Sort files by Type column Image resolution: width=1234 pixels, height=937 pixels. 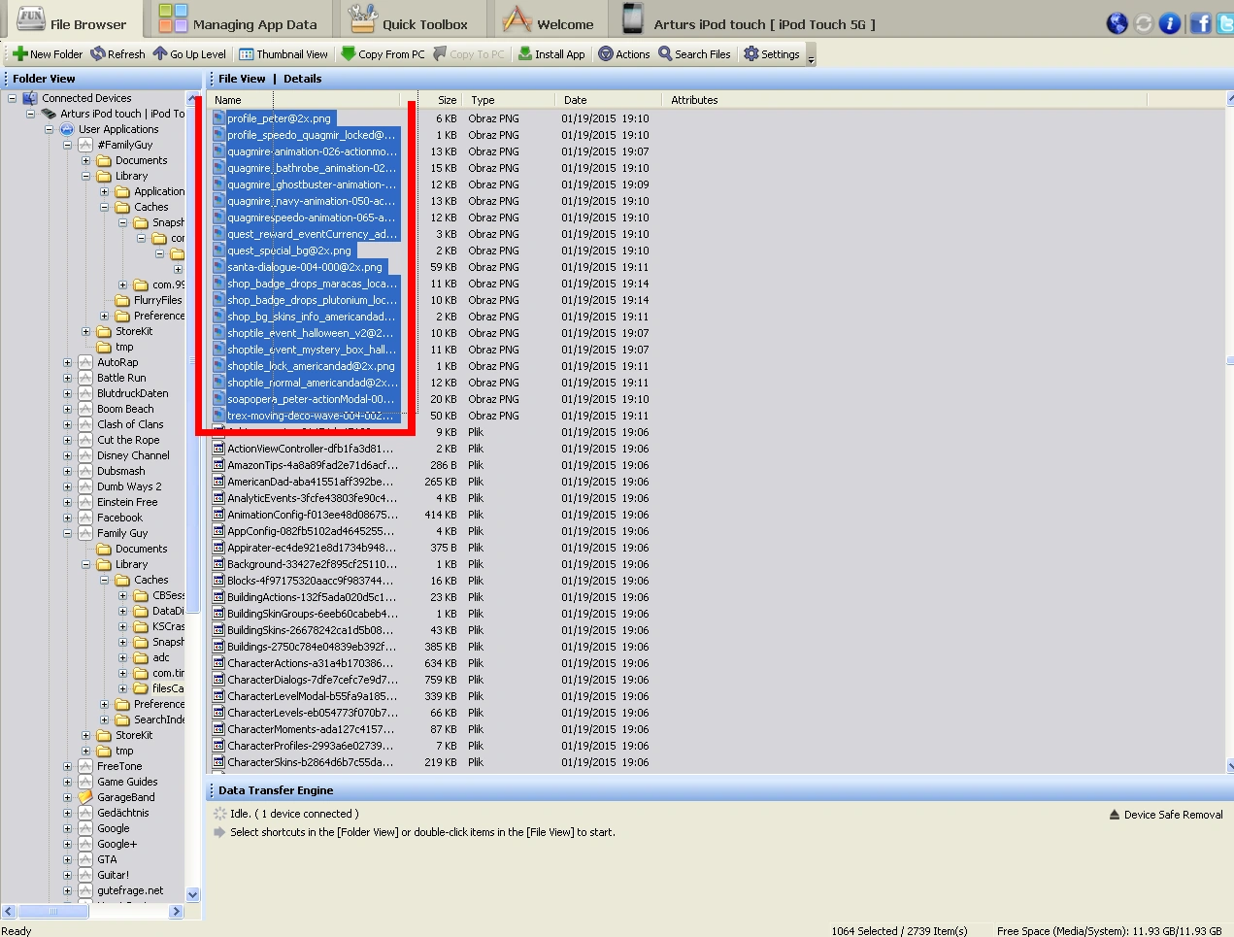[x=510, y=100]
